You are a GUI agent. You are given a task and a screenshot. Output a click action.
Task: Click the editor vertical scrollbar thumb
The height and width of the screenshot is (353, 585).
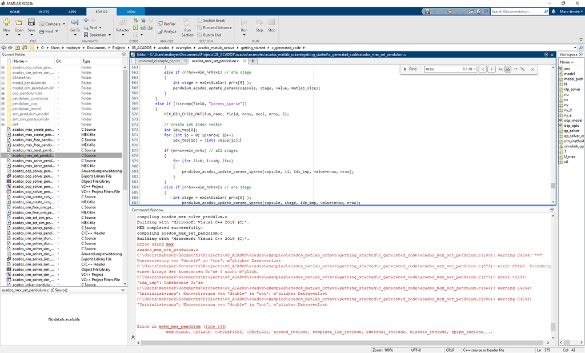click(x=553, y=186)
